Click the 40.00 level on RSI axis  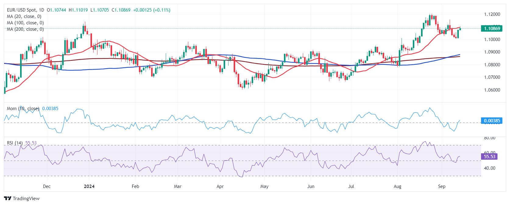pos(490,168)
